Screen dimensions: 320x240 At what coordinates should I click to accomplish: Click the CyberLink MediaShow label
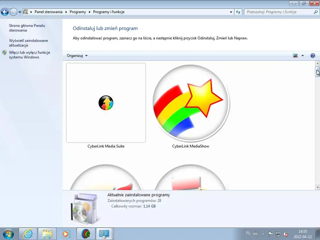(x=191, y=146)
